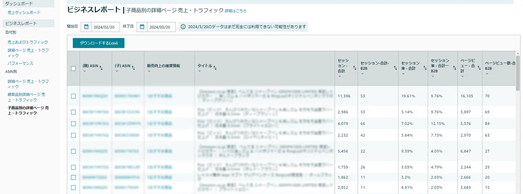The width and height of the screenshot is (523, 194).
Task: Expand the chevron under セッション率 - 合計 B2B header
Action: tap(432, 76)
